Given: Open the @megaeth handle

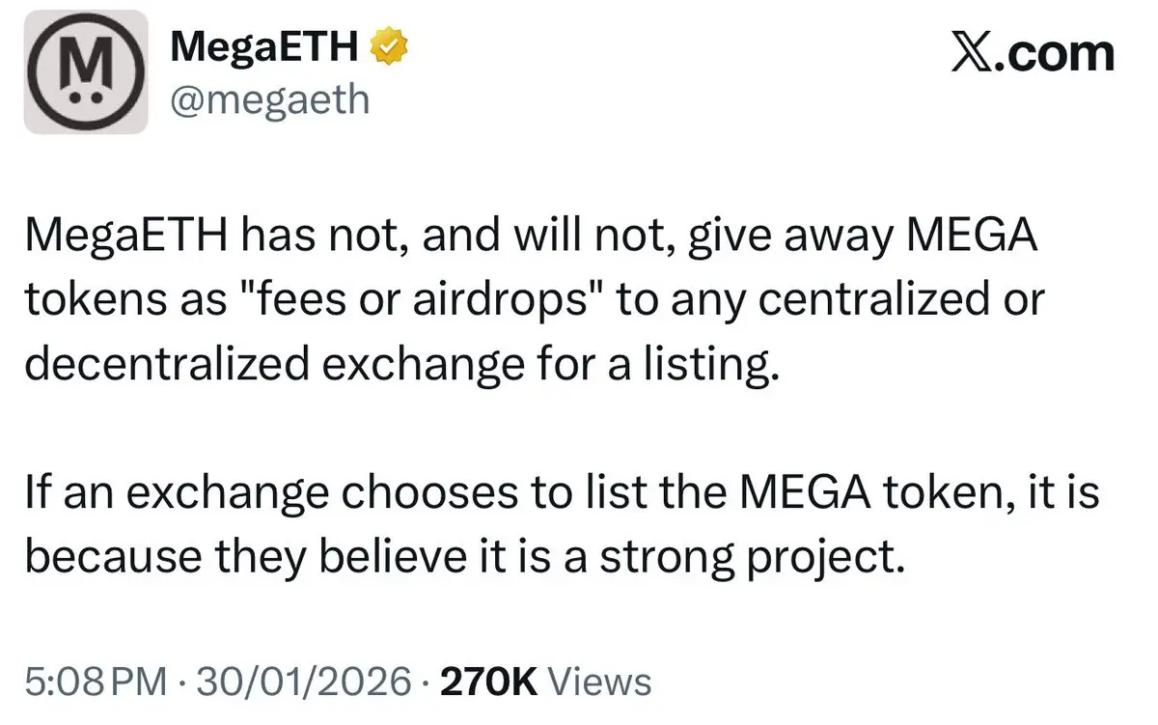Looking at the screenshot, I should point(269,98).
